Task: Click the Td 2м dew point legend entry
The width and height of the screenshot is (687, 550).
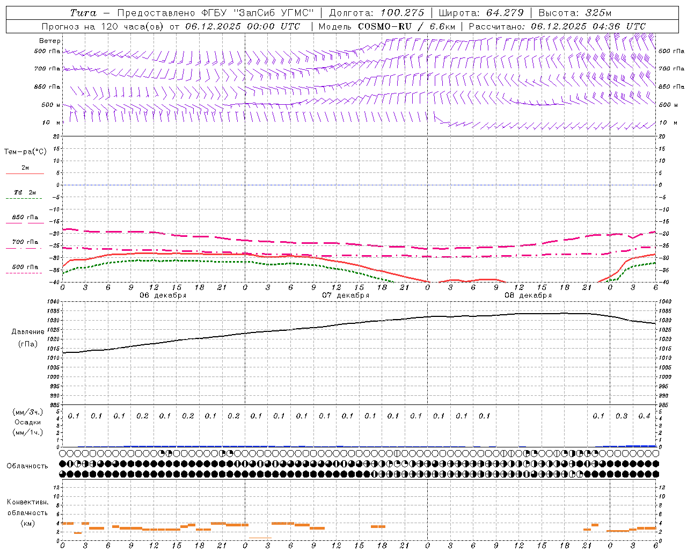Action: point(25,192)
